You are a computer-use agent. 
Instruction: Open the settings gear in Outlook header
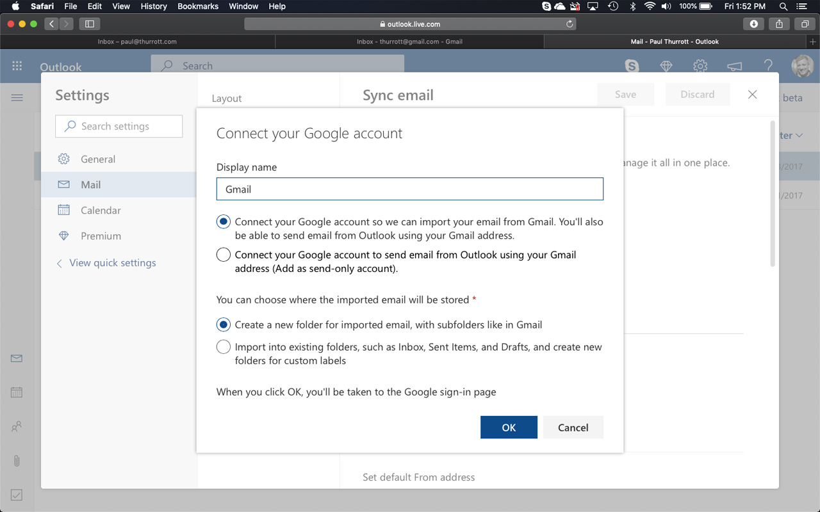(700, 66)
